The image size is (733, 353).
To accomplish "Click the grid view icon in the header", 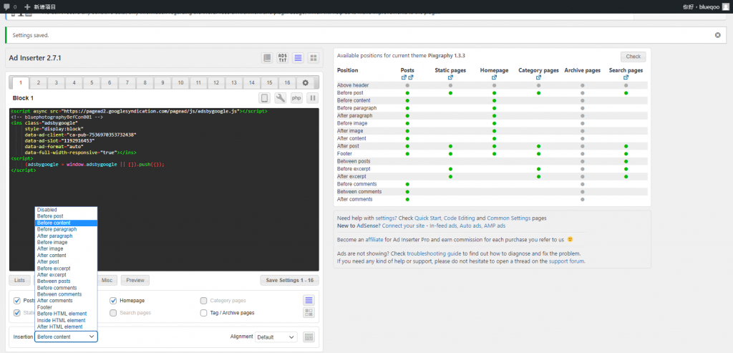I will tap(313, 57).
